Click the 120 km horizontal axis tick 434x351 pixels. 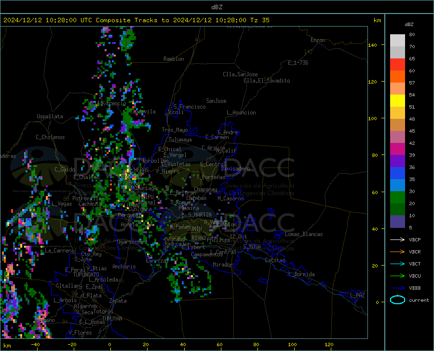(329, 344)
